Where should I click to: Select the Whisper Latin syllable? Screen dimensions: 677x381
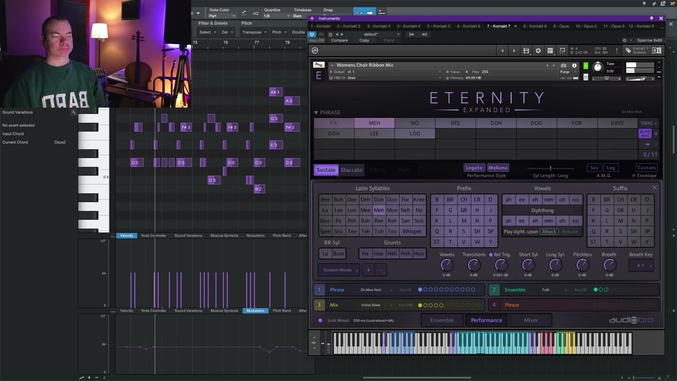pyautogui.click(x=412, y=231)
